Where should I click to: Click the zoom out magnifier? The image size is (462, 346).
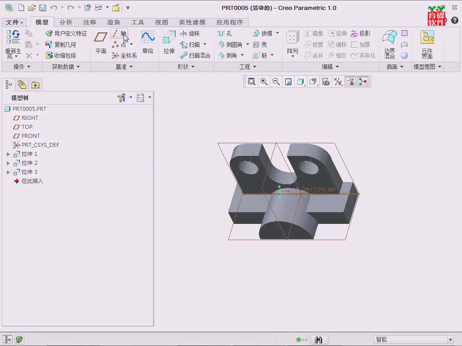click(x=276, y=82)
